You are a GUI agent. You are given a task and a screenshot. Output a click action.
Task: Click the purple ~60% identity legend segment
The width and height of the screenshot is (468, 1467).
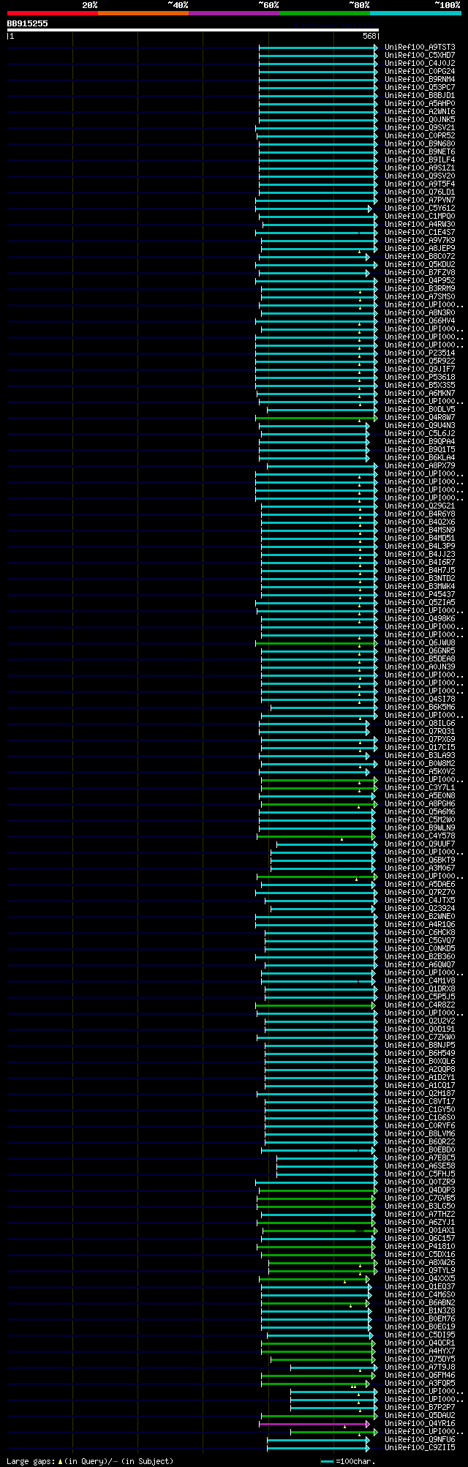pos(233,13)
